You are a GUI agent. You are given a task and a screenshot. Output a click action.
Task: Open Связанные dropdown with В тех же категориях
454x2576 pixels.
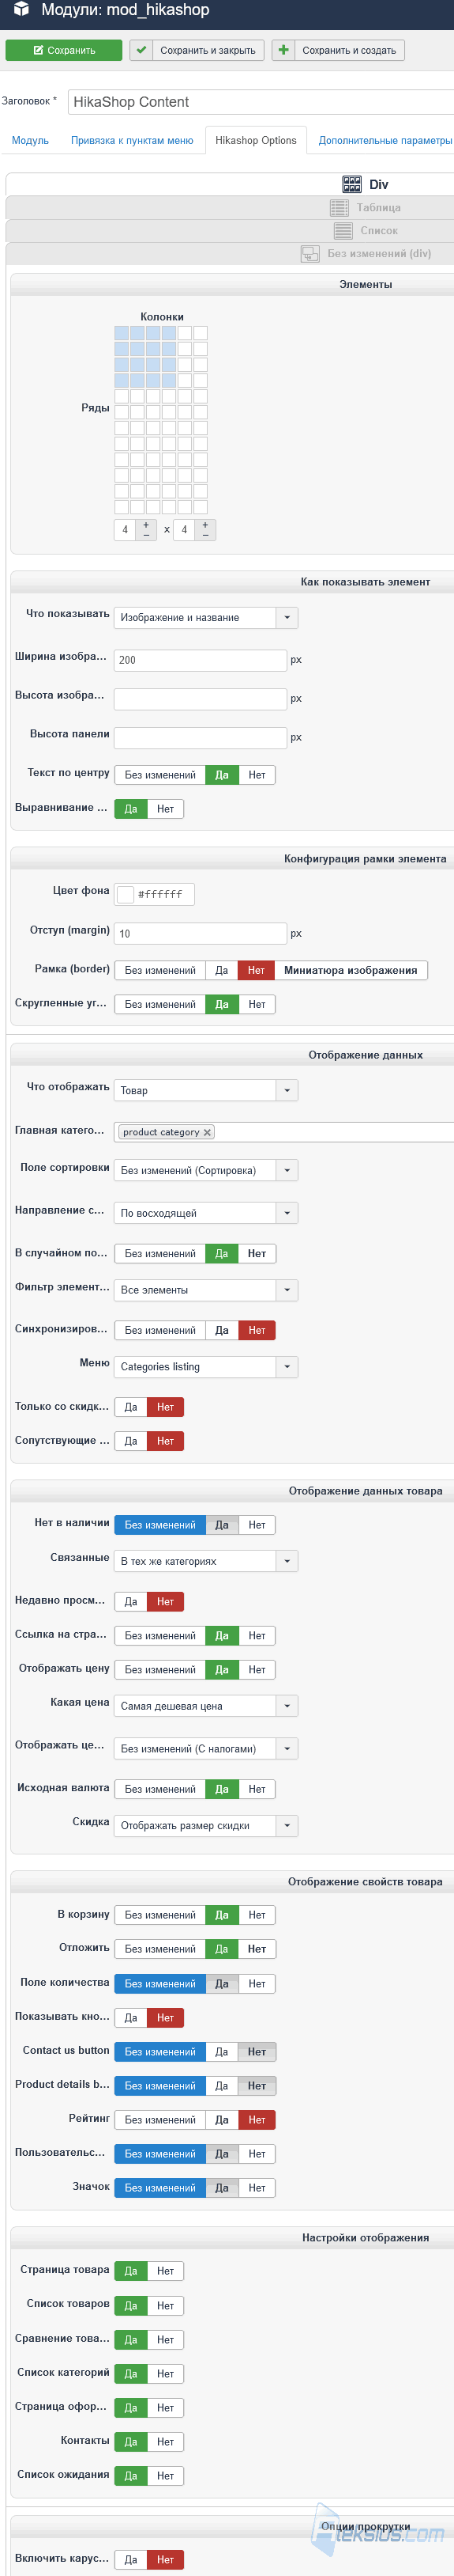(205, 1561)
